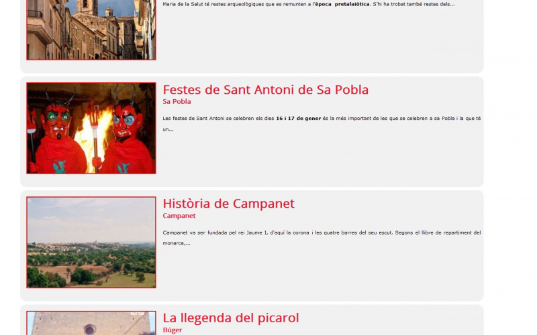Open the Campanet landscape thumbnail
This screenshot has width=537, height=335.
pos(91,243)
